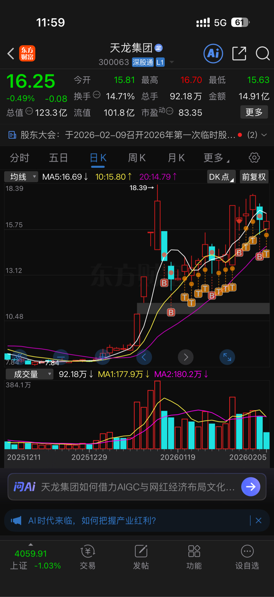Tap the 问Ai logo in the prompt bar
Image resolution: width=274 pixels, height=597 pixels.
click(24, 487)
